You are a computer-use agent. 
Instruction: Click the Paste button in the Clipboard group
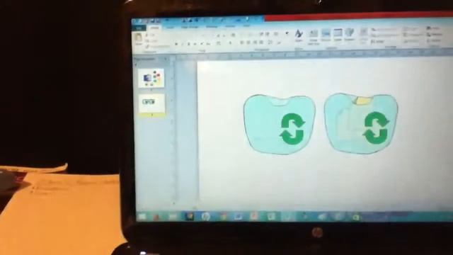pos(139,39)
